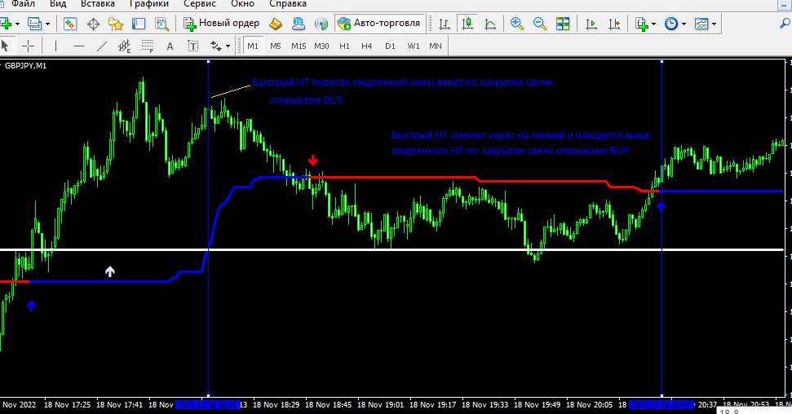Switch chart to line chart icon
This screenshot has height=414, width=792.
coord(490,24)
